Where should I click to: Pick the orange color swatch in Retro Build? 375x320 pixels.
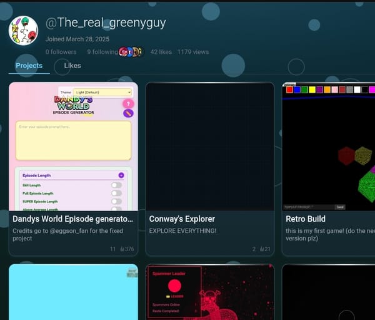tap(327, 90)
